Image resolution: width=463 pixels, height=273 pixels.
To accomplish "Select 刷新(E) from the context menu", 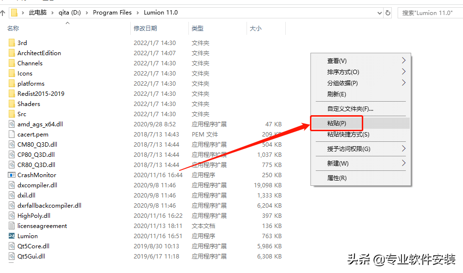I will (x=360, y=94).
